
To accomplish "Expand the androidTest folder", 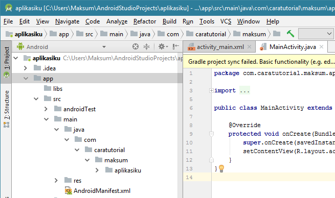I will (x=46, y=109).
